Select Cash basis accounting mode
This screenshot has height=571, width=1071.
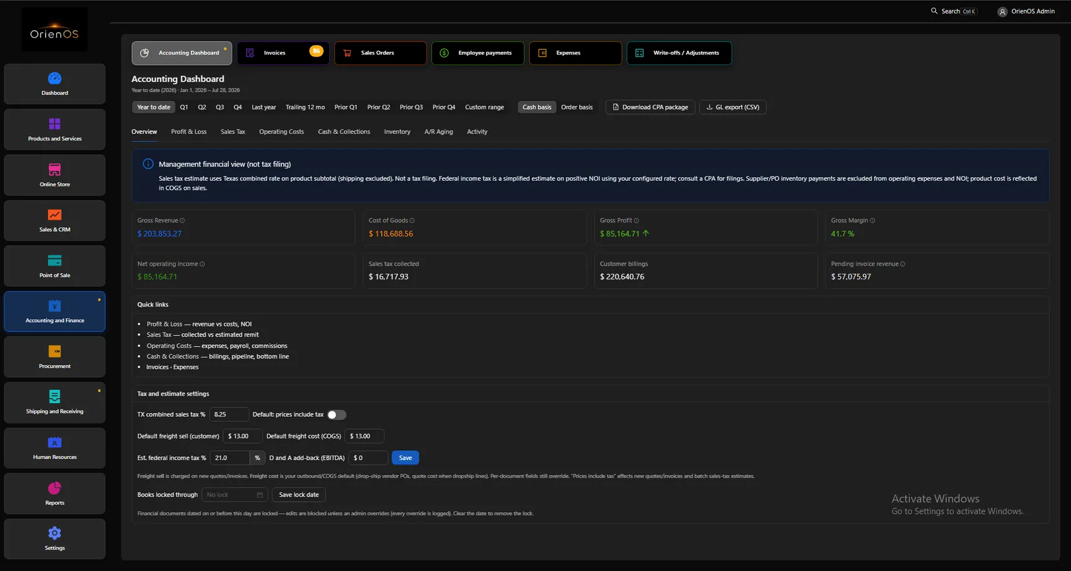537,107
